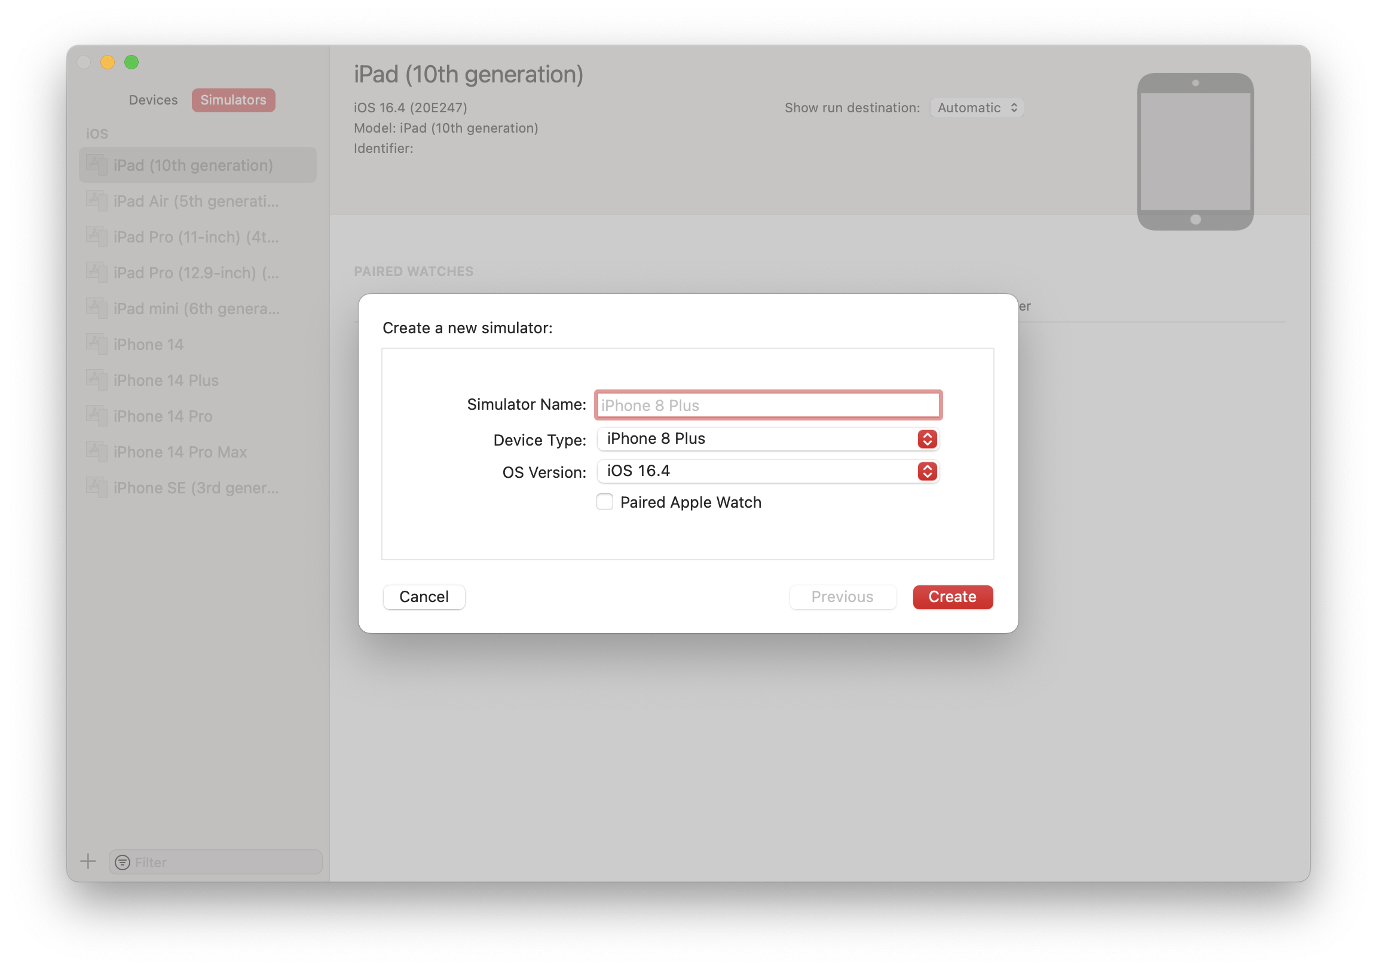Switch to the Devices tab
Viewport: 1377px width, 970px height.
[153, 100]
